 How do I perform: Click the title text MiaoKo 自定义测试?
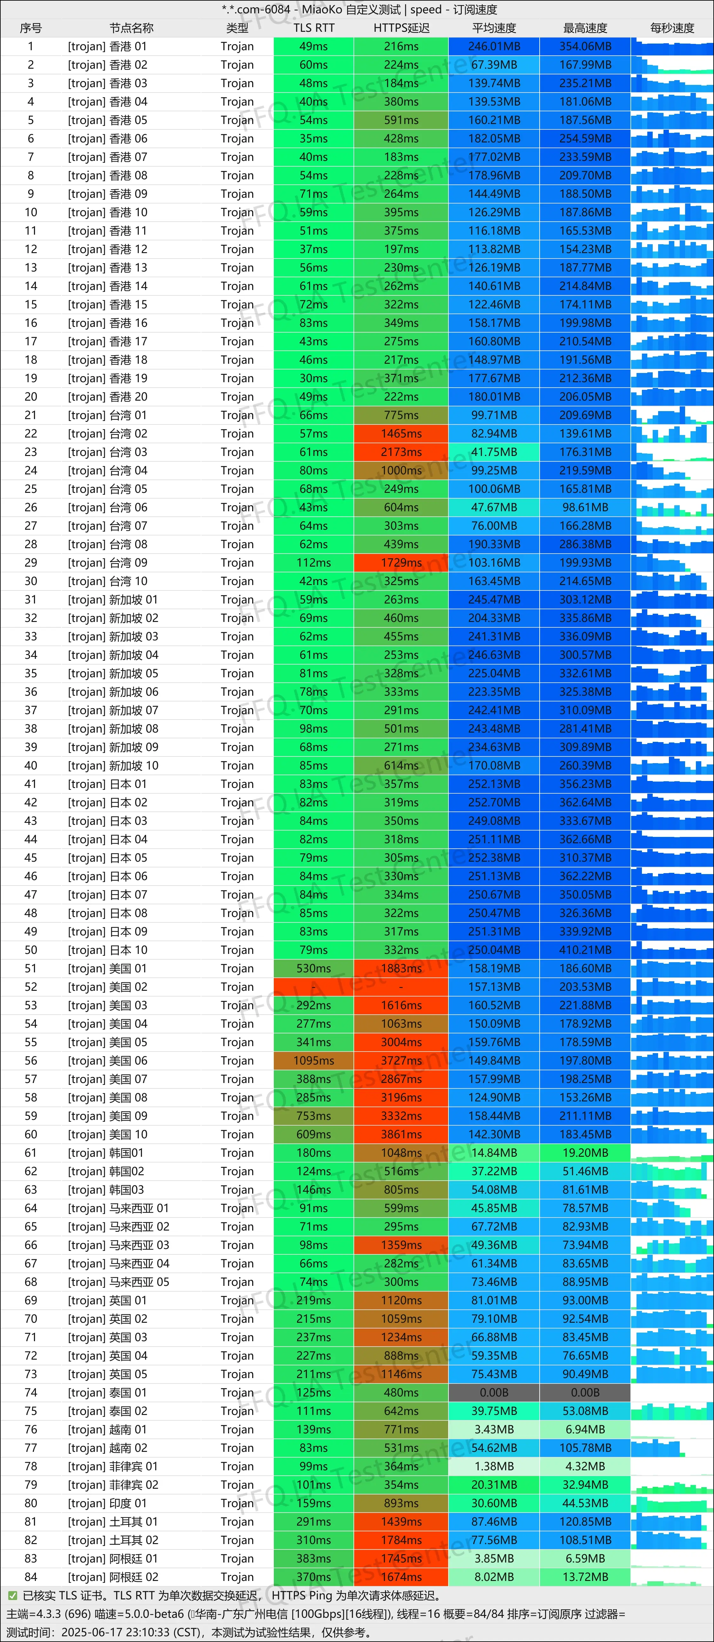click(x=351, y=10)
